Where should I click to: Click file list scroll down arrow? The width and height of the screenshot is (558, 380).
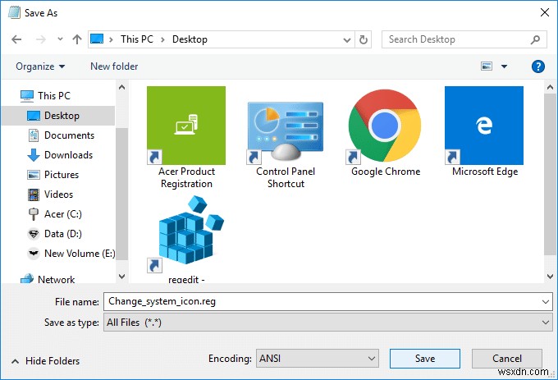point(550,276)
